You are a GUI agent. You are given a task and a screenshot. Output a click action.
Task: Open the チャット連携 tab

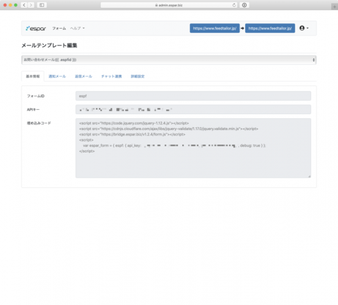coord(111,76)
